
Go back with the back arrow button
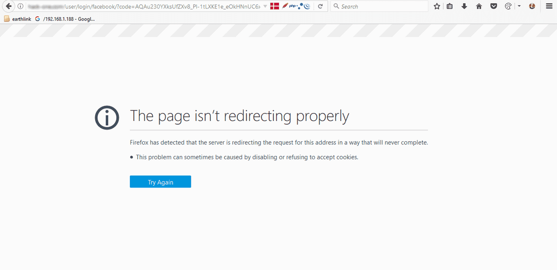tap(8, 6)
